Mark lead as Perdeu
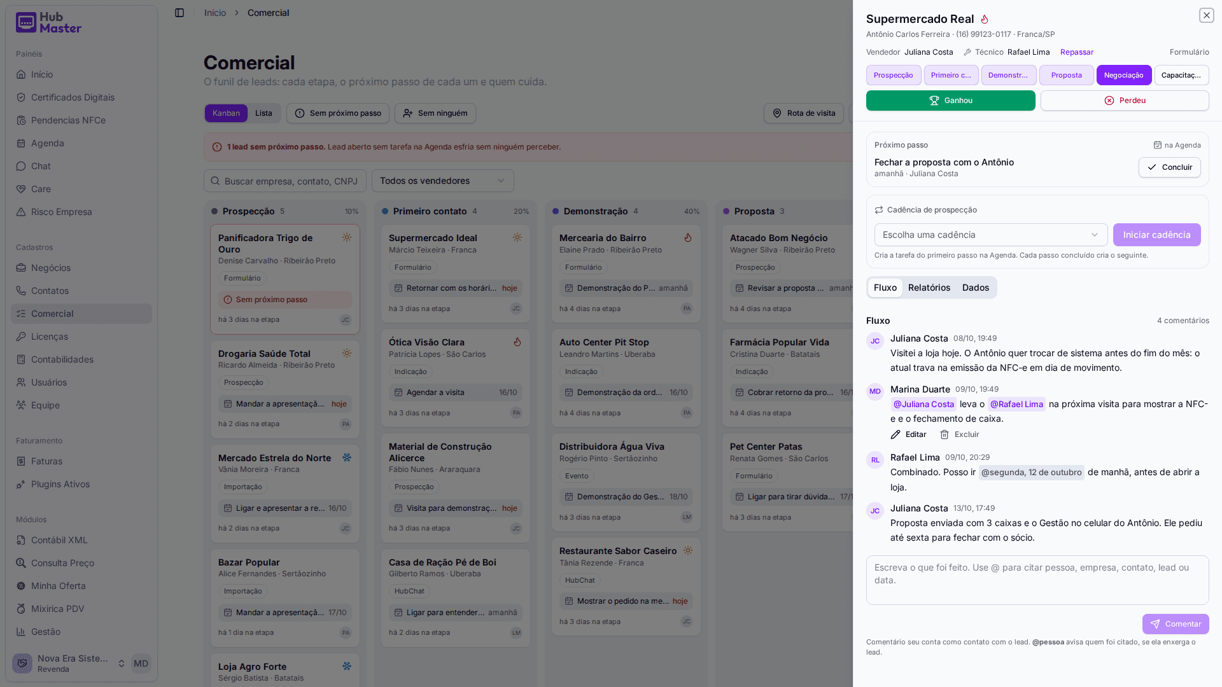 [x=1125, y=101]
